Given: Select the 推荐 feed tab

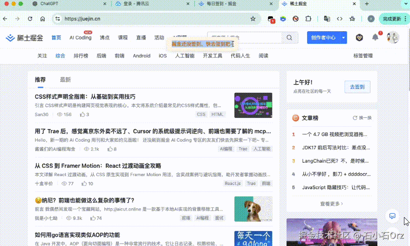Looking at the screenshot, I should [x=40, y=80].
